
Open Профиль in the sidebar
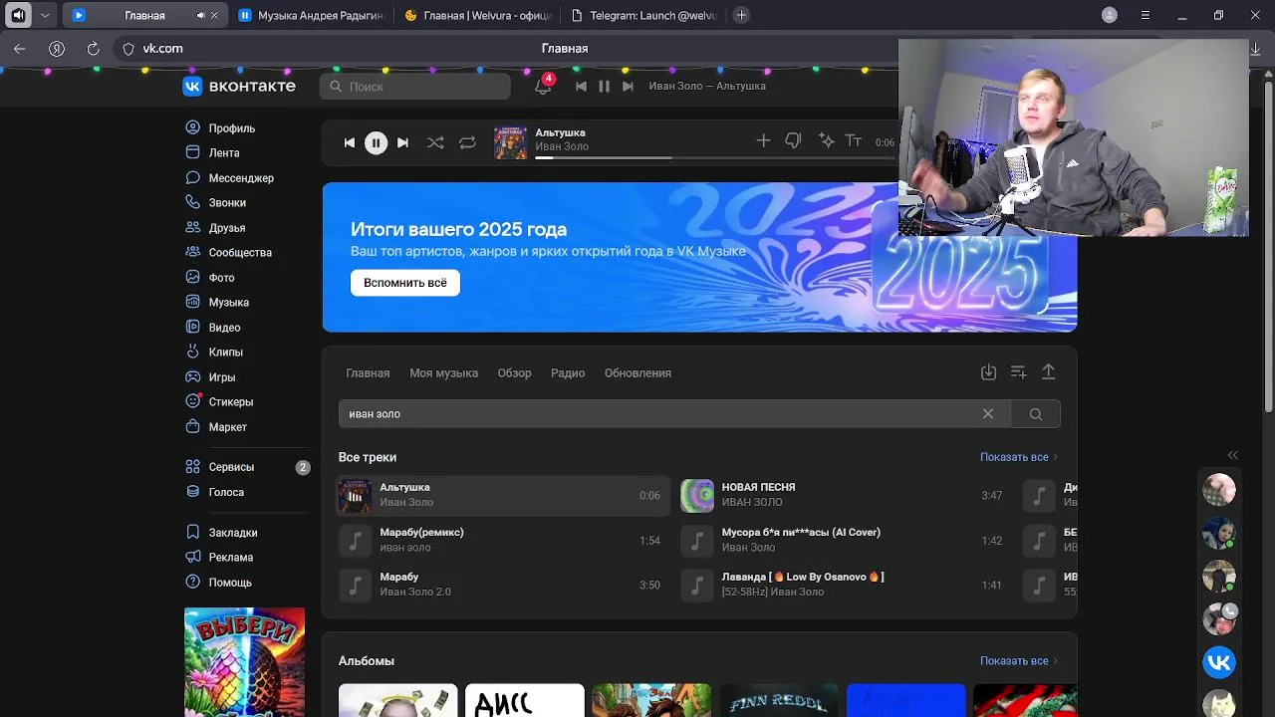point(220,128)
